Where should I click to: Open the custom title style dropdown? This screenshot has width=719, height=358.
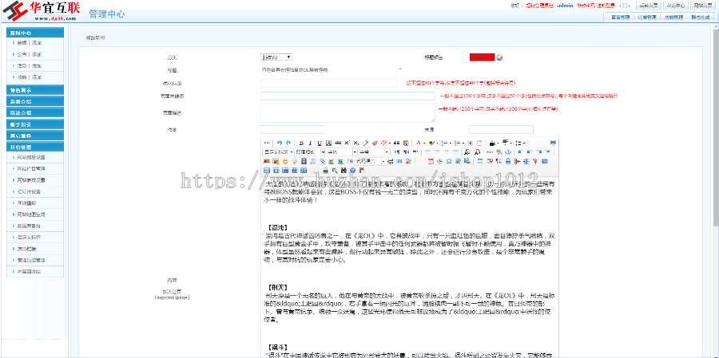tap(278, 151)
